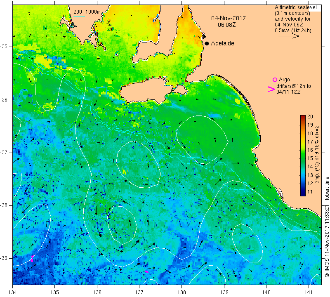Click the magenta drifter track near 134.5, -39
This screenshot has height=297, width=330.
pyautogui.click(x=32, y=259)
